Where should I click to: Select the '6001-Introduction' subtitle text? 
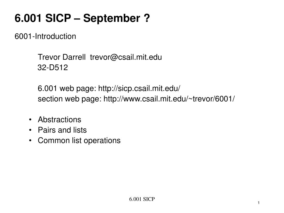[45, 36]
